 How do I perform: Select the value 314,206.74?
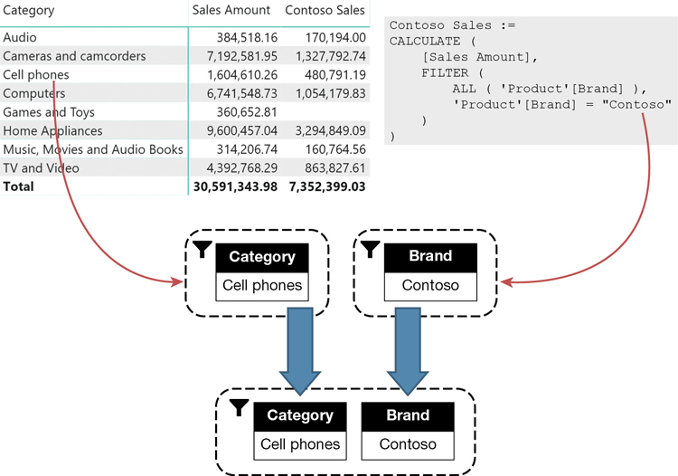pos(247,149)
